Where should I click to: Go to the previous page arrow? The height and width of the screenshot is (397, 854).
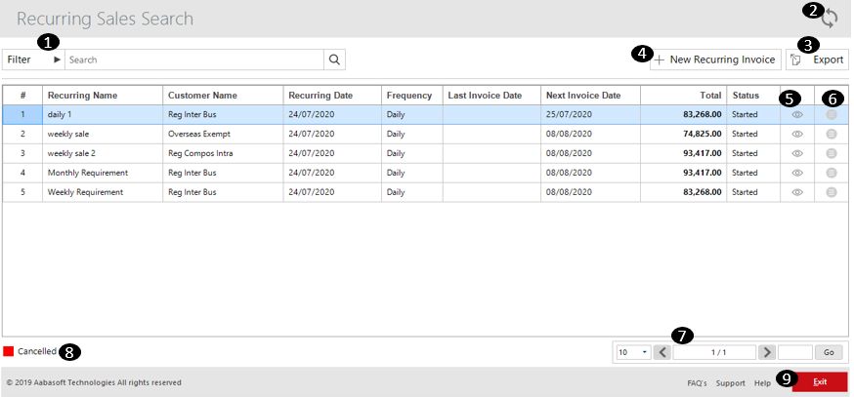(662, 352)
